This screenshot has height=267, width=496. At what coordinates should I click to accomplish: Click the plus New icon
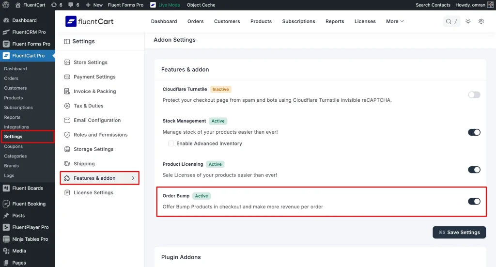(88, 5)
